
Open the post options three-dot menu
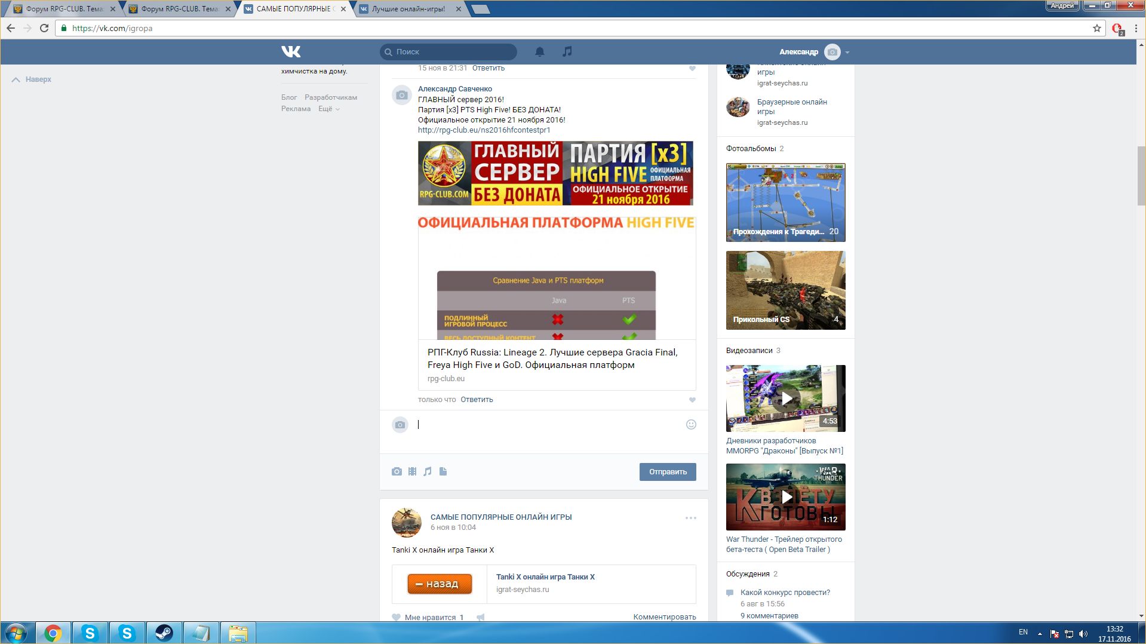coord(691,518)
